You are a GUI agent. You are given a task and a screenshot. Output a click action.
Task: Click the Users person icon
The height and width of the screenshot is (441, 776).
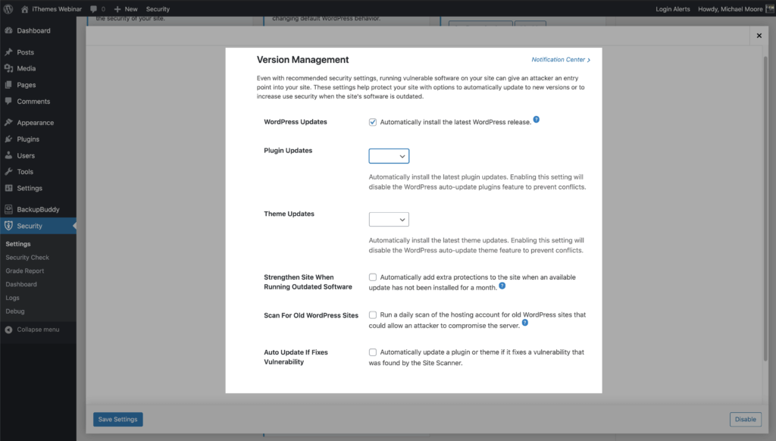pyautogui.click(x=8, y=155)
